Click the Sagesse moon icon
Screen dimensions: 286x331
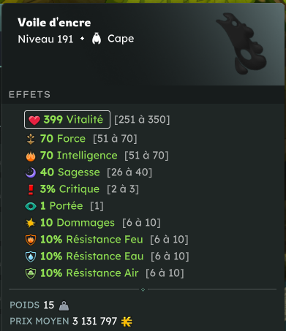(x=31, y=172)
